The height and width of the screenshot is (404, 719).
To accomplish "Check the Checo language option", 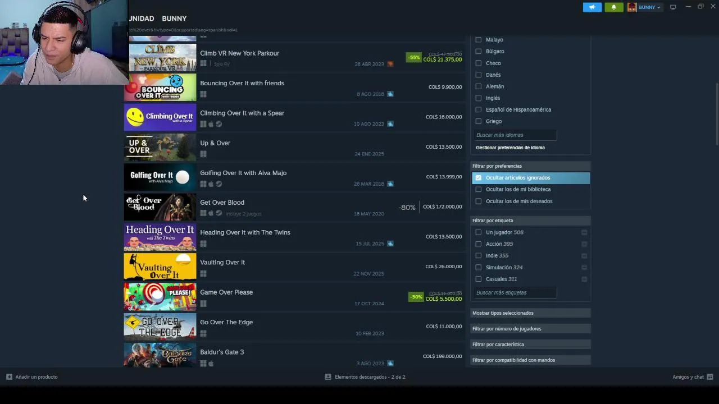I will coord(479,63).
